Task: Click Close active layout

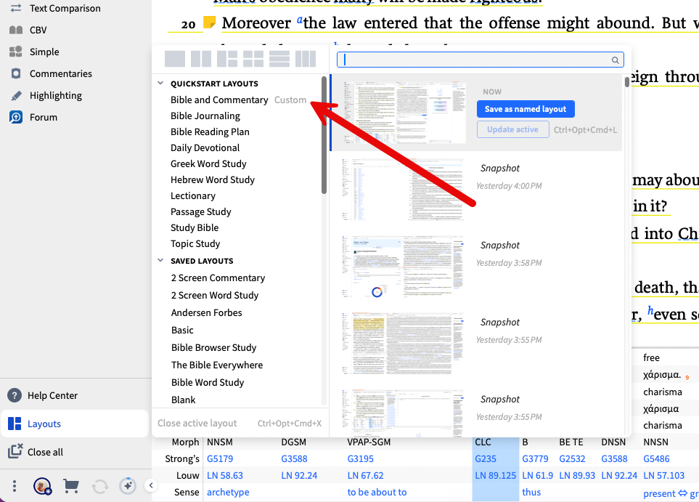Action: [197, 423]
